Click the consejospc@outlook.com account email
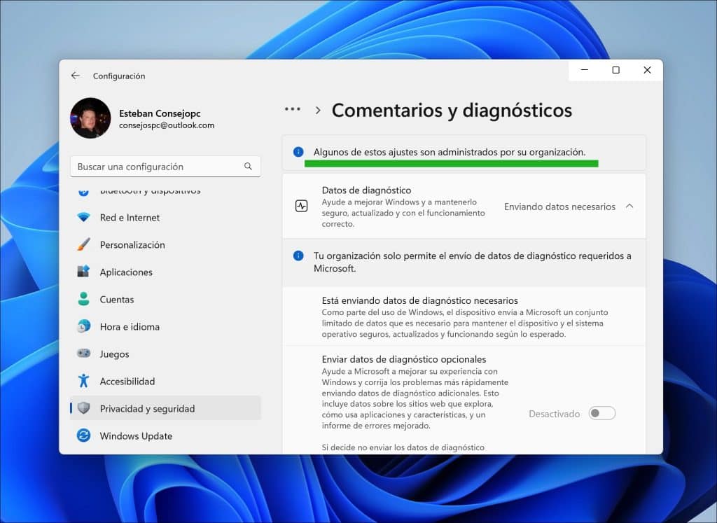This screenshot has width=717, height=523. pyautogui.click(x=167, y=125)
